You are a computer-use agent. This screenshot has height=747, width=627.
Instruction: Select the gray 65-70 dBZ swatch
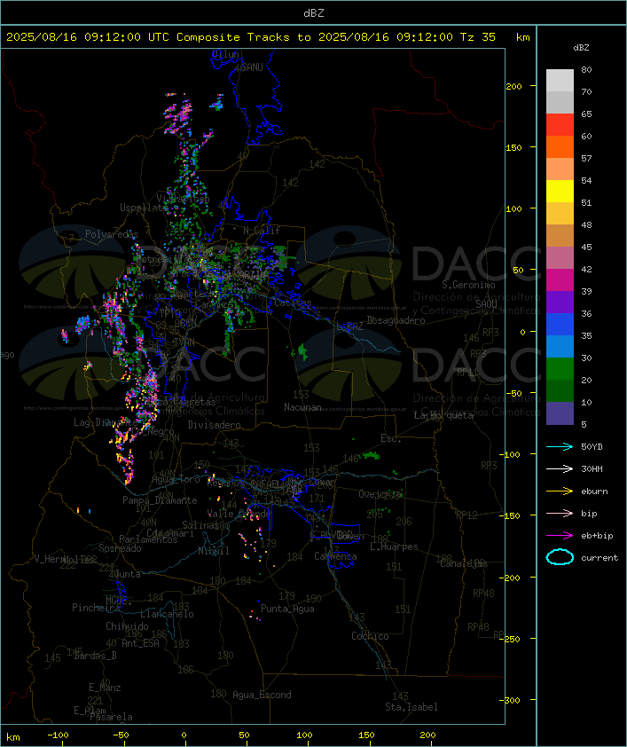[560, 102]
